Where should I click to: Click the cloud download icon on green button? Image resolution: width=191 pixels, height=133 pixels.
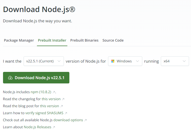tap(10, 78)
